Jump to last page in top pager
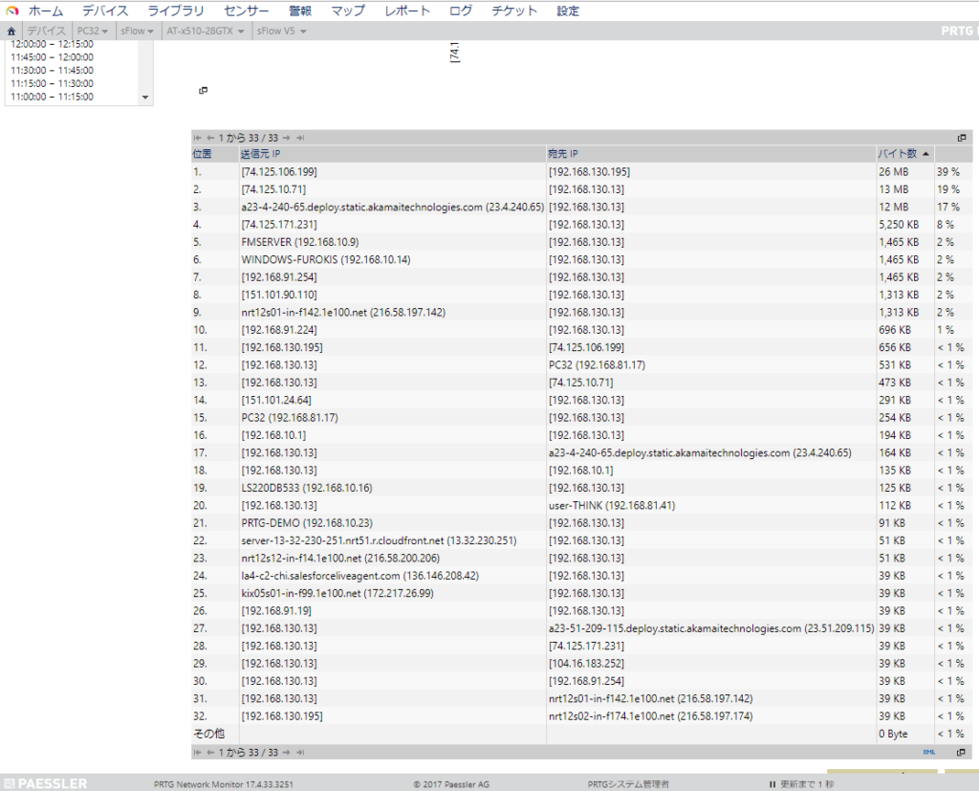 [300, 138]
